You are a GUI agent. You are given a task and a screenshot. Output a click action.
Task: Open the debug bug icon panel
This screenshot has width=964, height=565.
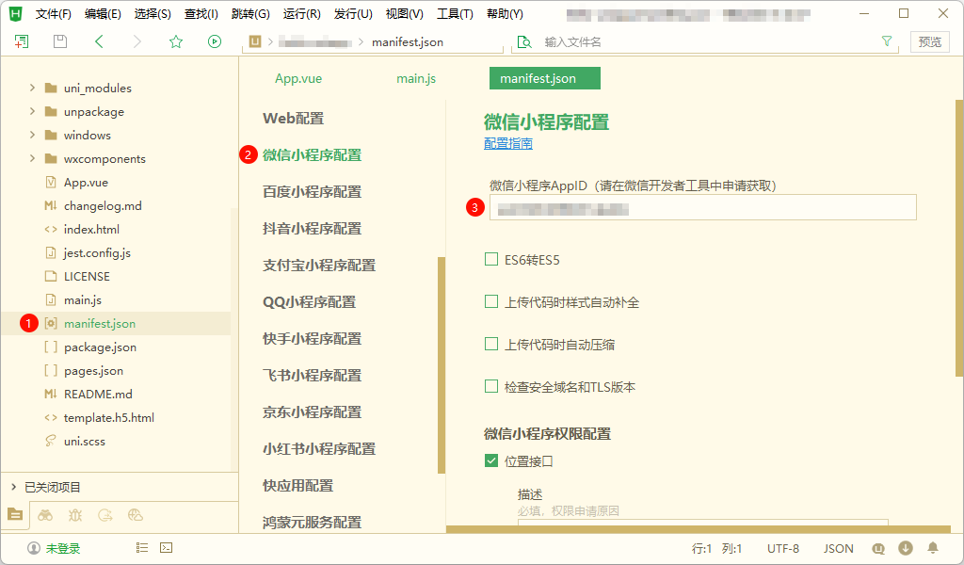[75, 515]
